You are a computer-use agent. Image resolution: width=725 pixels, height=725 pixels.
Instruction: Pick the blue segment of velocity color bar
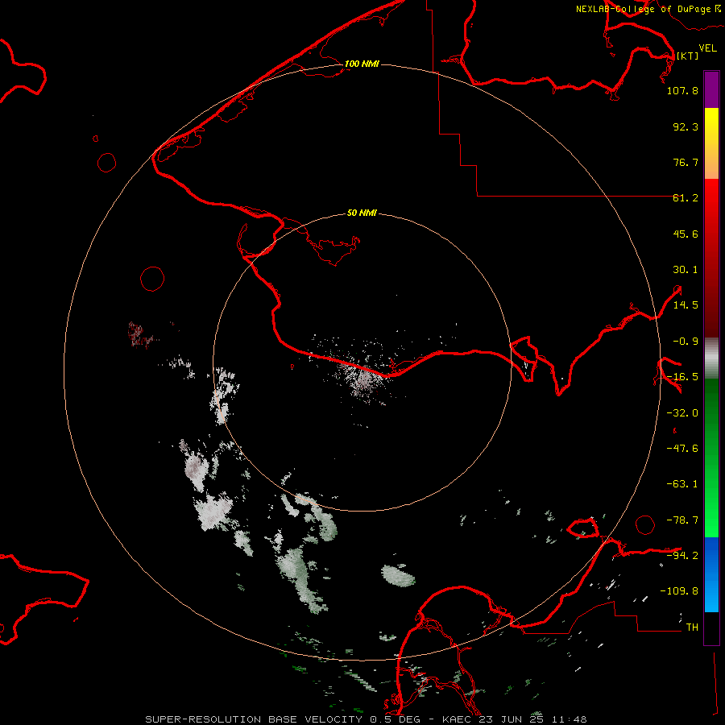pyautogui.click(x=711, y=574)
